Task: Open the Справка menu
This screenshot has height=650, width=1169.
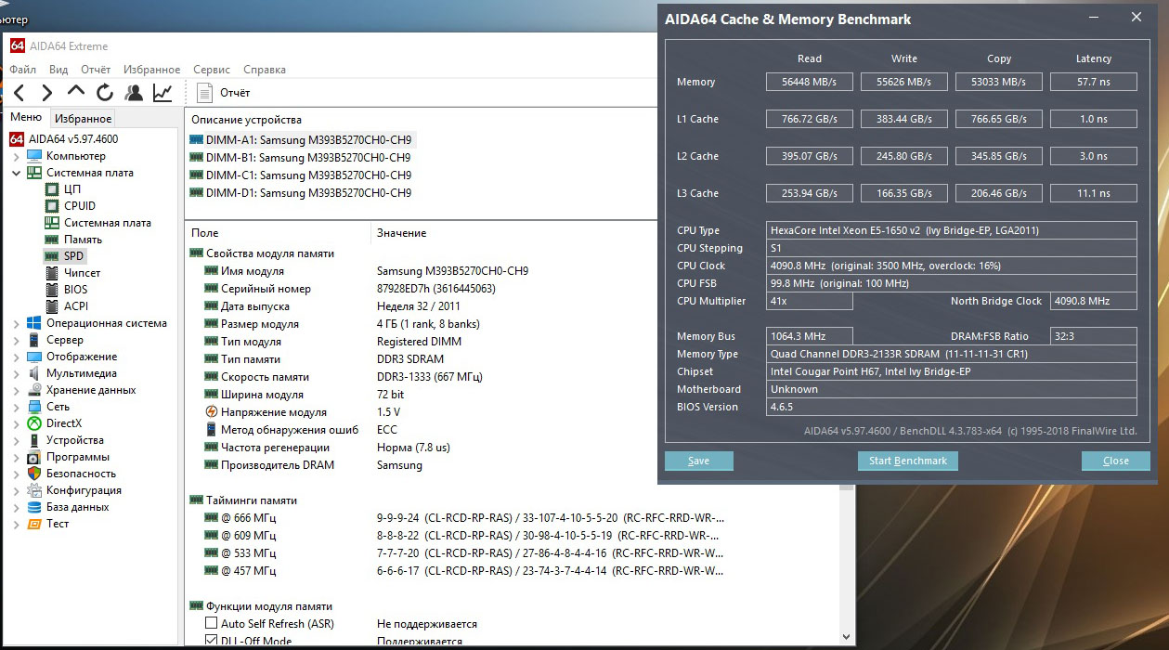Action: coord(265,70)
